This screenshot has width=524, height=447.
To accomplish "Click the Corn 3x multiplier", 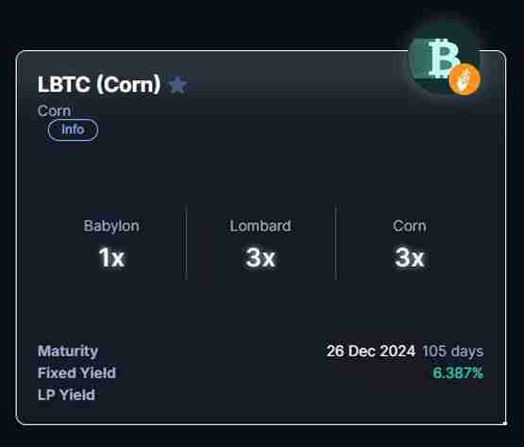I will 410,257.
